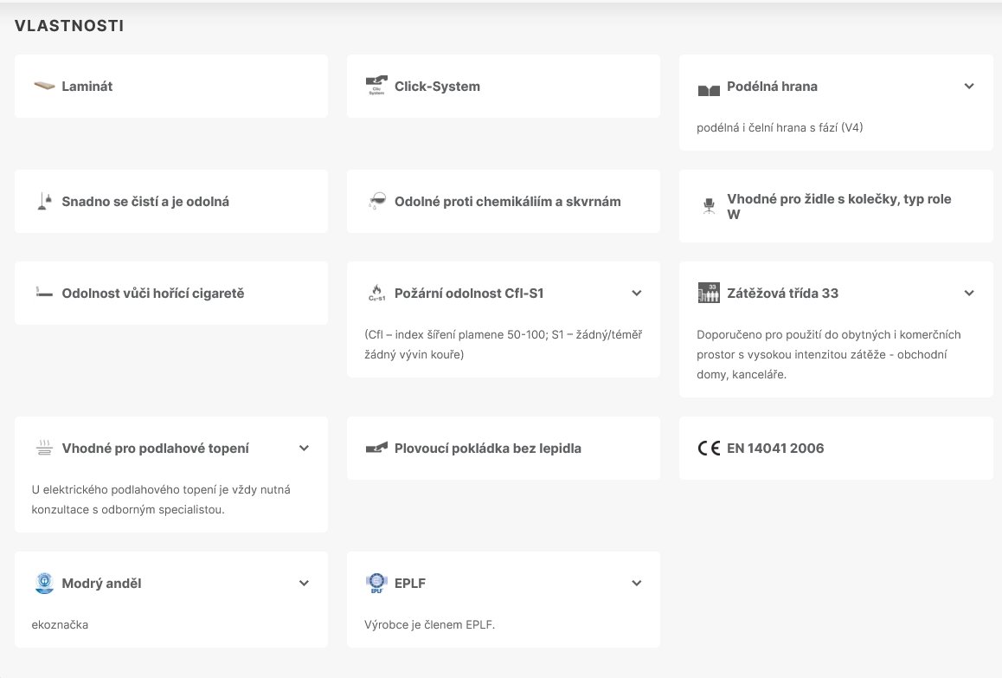
Task: Click the Podélná hrana edge icon
Action: tap(709, 89)
